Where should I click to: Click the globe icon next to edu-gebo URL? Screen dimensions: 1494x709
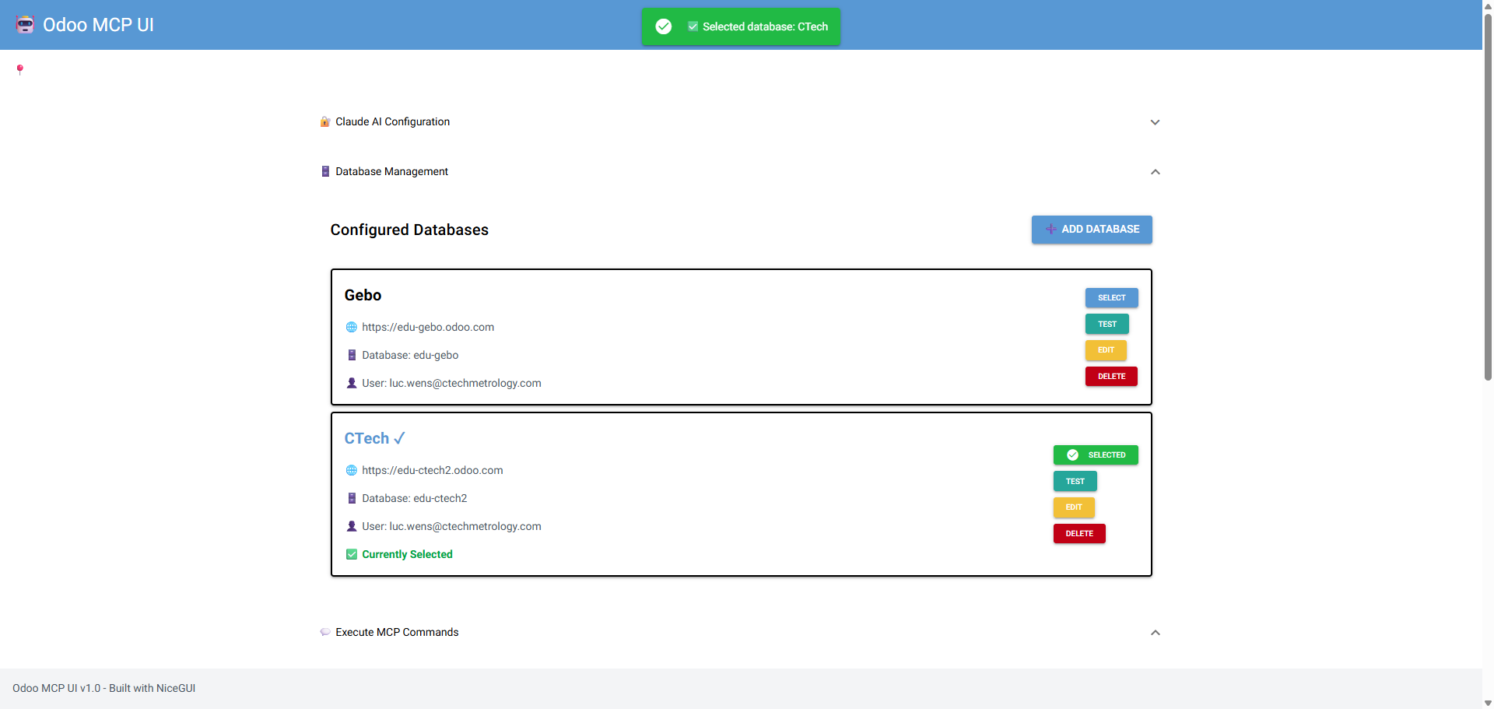click(x=352, y=328)
